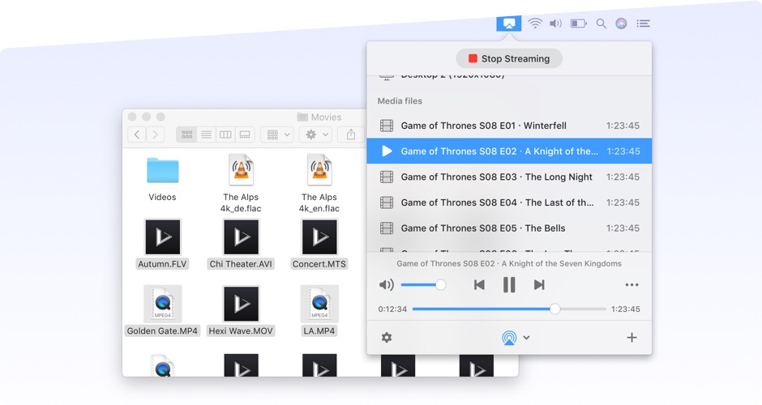Open the battery status menu bar icon
The image size is (762, 405).
click(x=578, y=23)
